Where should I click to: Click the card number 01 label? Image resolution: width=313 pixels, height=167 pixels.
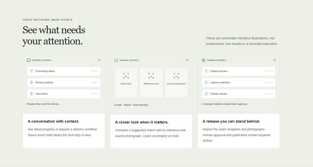pos(99,60)
